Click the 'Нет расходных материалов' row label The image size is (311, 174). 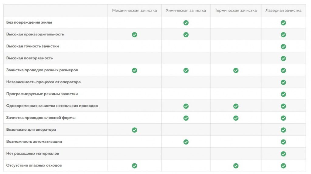point(32,153)
